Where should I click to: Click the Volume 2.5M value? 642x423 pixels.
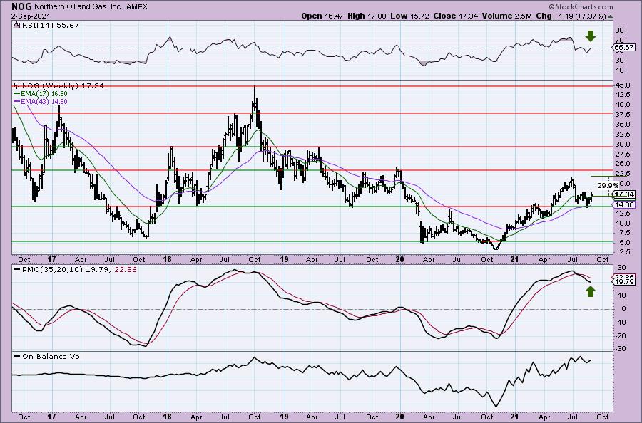coord(506,16)
